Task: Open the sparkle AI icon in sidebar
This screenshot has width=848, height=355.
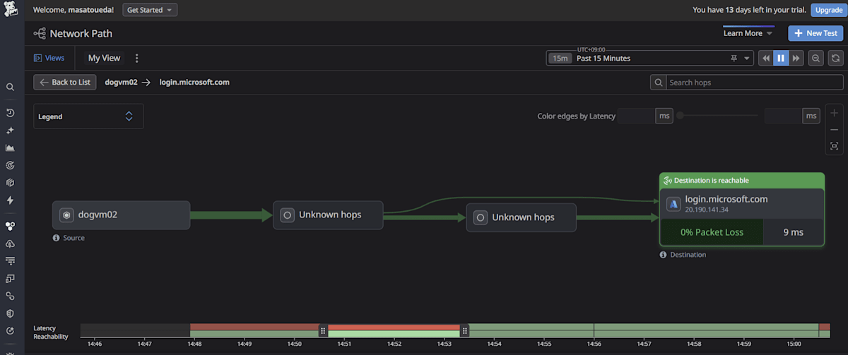Action: click(x=11, y=131)
